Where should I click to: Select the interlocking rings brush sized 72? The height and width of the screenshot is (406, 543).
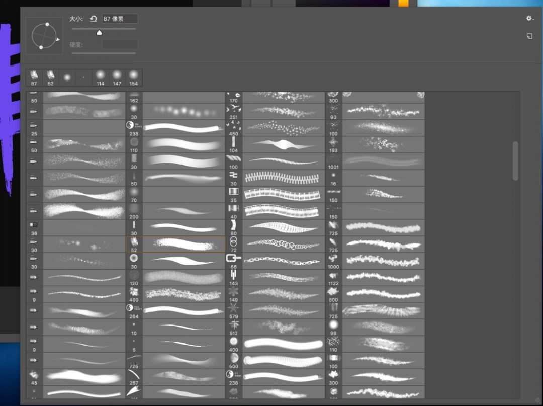click(x=234, y=244)
